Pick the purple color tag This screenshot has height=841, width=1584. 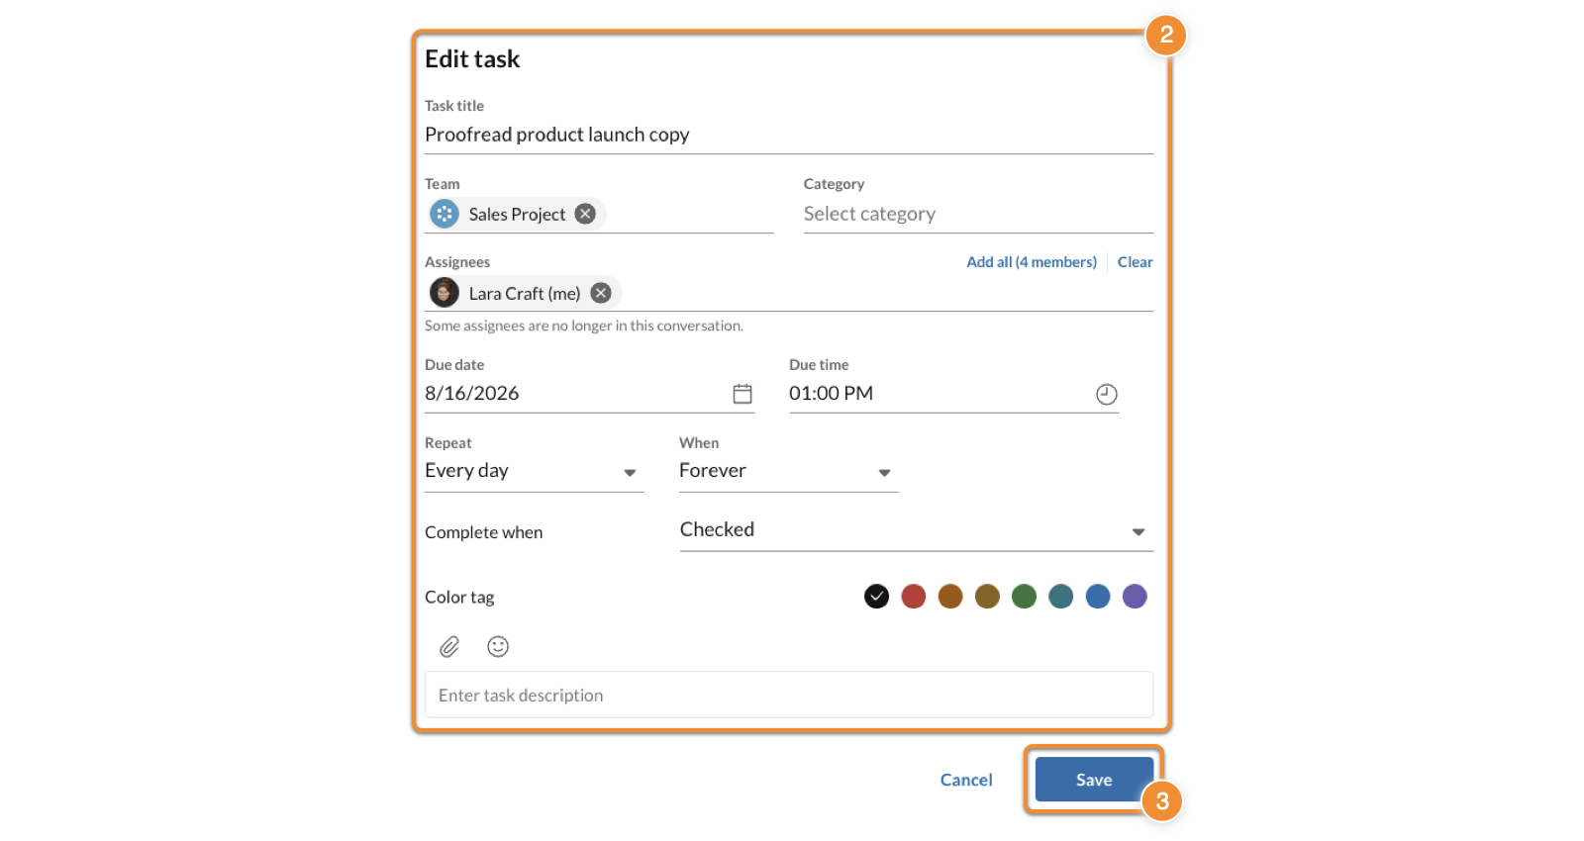pos(1135,597)
